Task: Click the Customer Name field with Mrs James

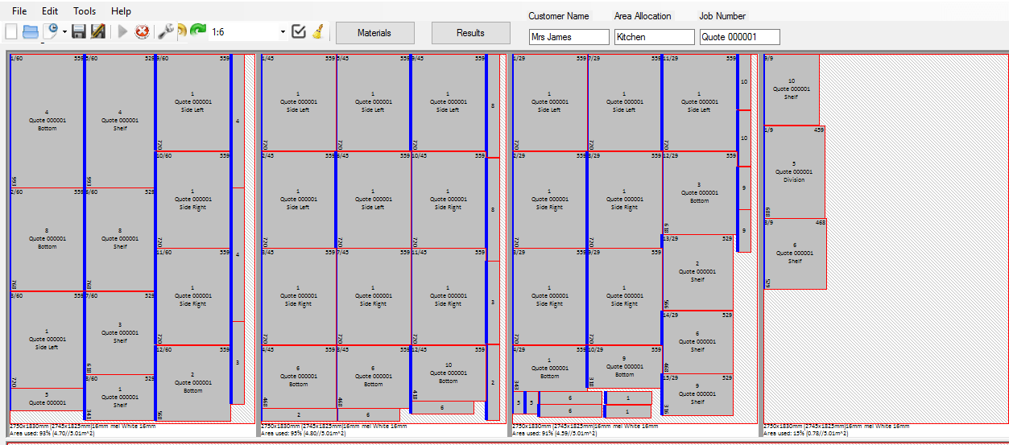Action: (x=569, y=37)
